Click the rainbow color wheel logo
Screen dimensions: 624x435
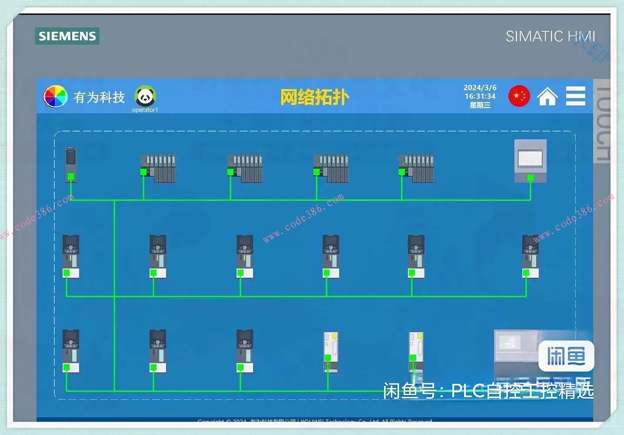pyautogui.click(x=55, y=96)
